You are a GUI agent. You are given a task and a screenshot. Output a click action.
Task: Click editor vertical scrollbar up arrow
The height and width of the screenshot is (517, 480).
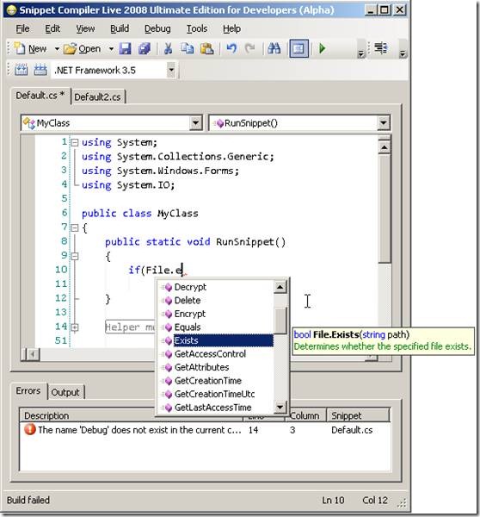point(384,147)
